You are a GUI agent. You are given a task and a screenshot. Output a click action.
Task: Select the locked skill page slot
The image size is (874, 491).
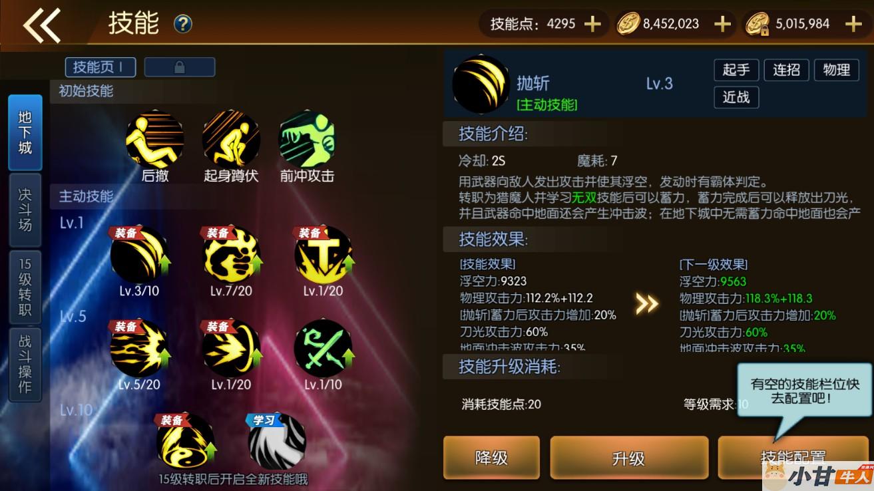pyautogui.click(x=180, y=67)
